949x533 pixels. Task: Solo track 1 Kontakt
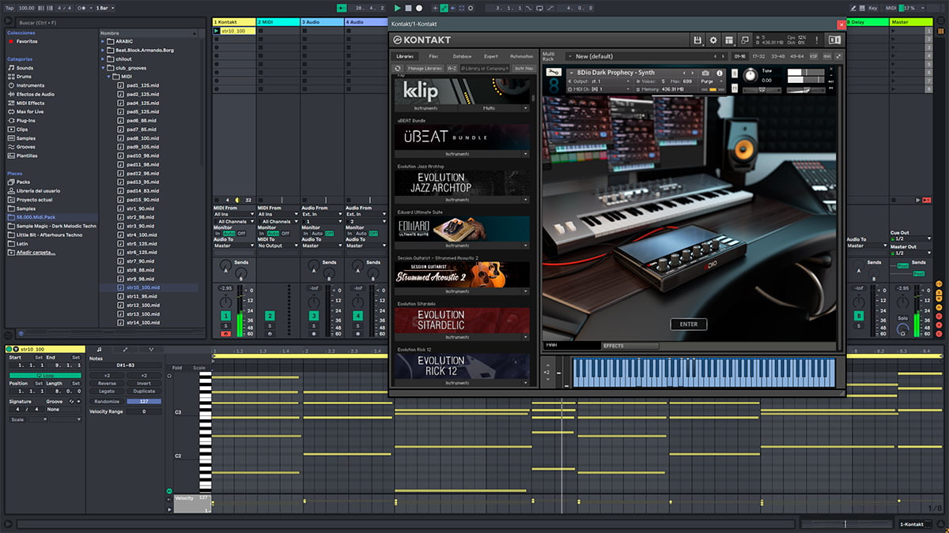point(225,326)
